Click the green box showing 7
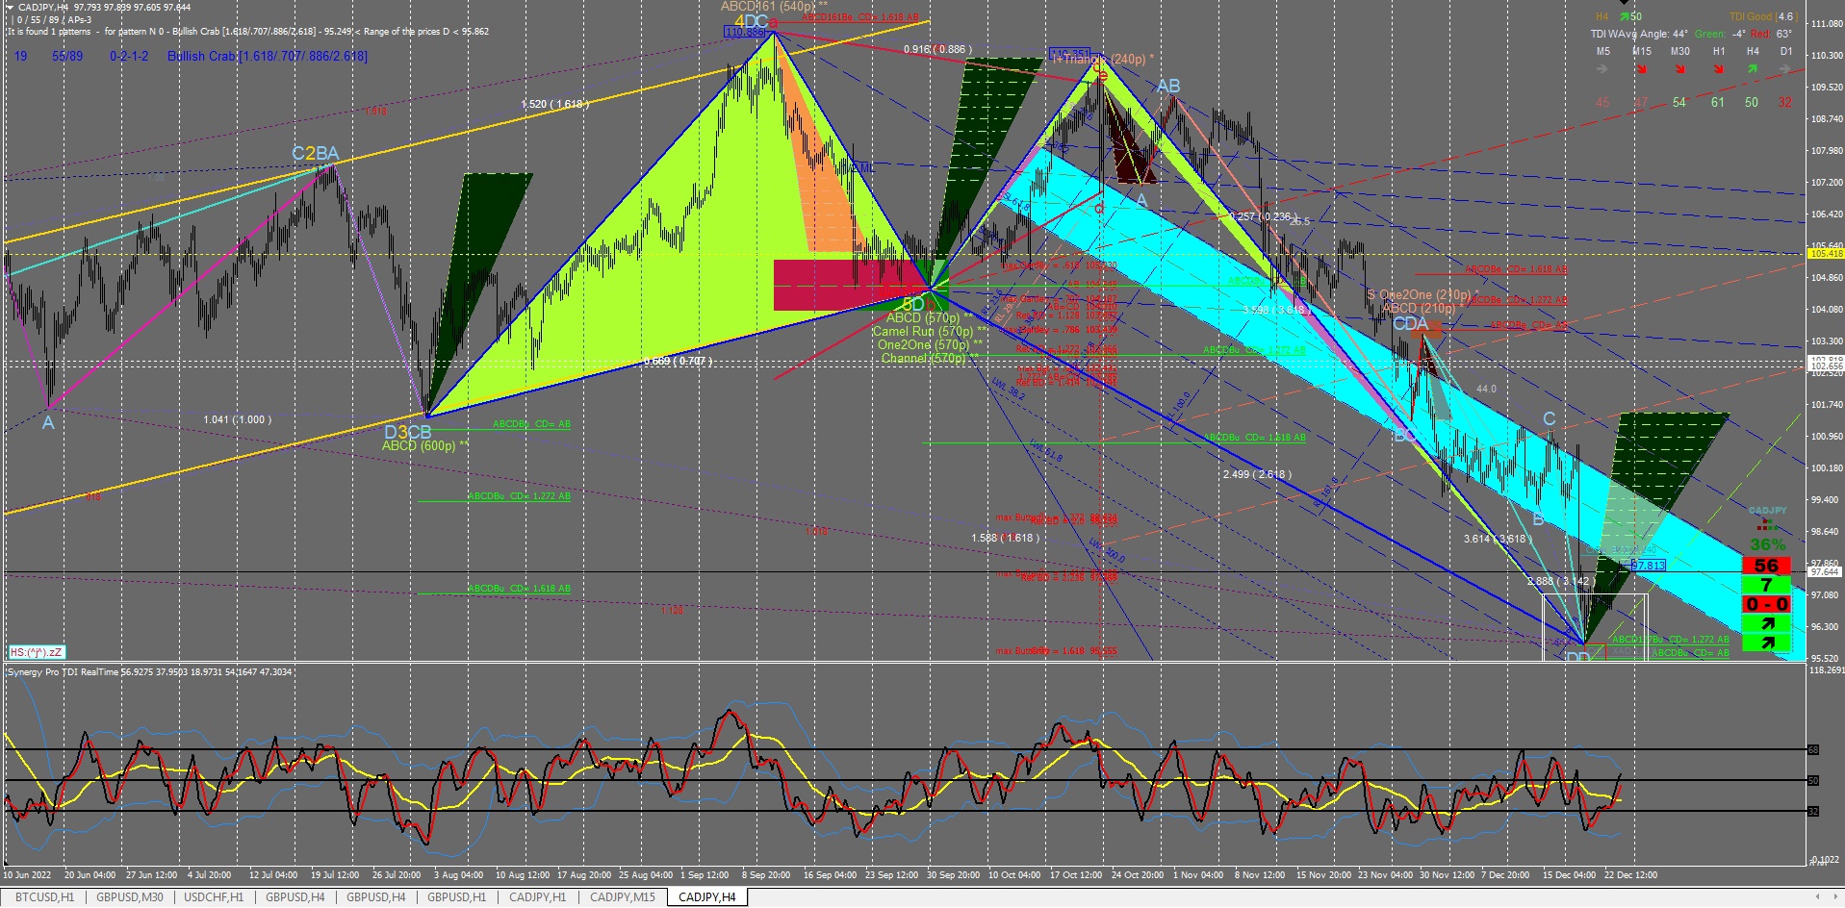The image size is (1845, 908). click(1765, 585)
